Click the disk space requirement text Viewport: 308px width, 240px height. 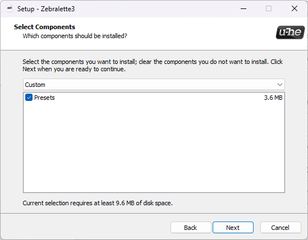tap(98, 203)
